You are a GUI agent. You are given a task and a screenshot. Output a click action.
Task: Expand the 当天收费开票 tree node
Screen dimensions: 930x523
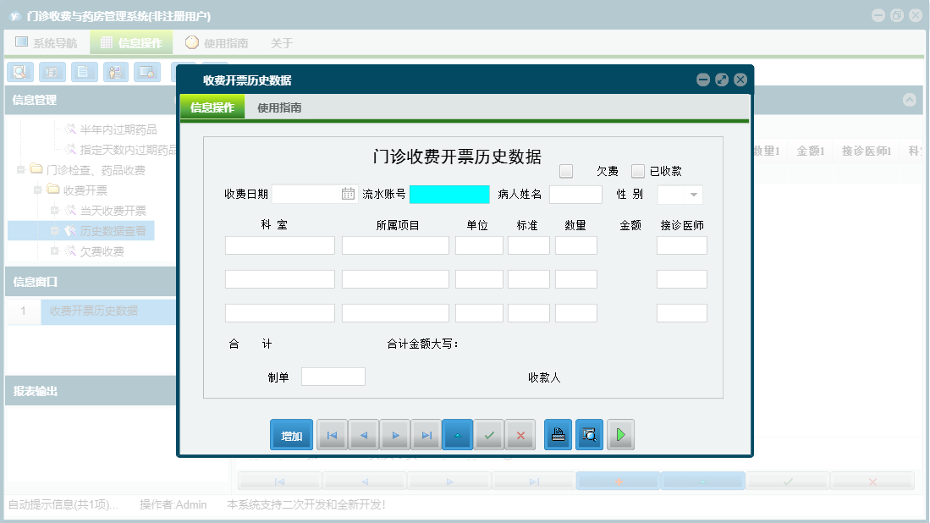54,211
